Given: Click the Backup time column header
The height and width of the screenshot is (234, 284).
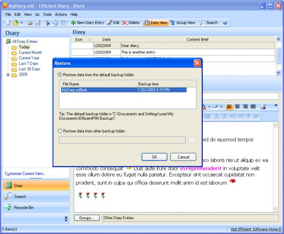Looking at the screenshot, I should click(160, 84).
